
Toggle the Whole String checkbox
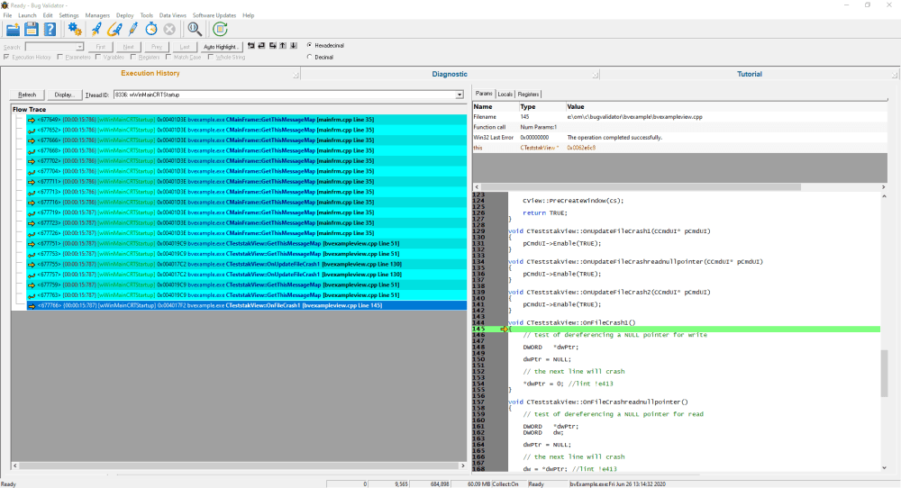pos(211,57)
